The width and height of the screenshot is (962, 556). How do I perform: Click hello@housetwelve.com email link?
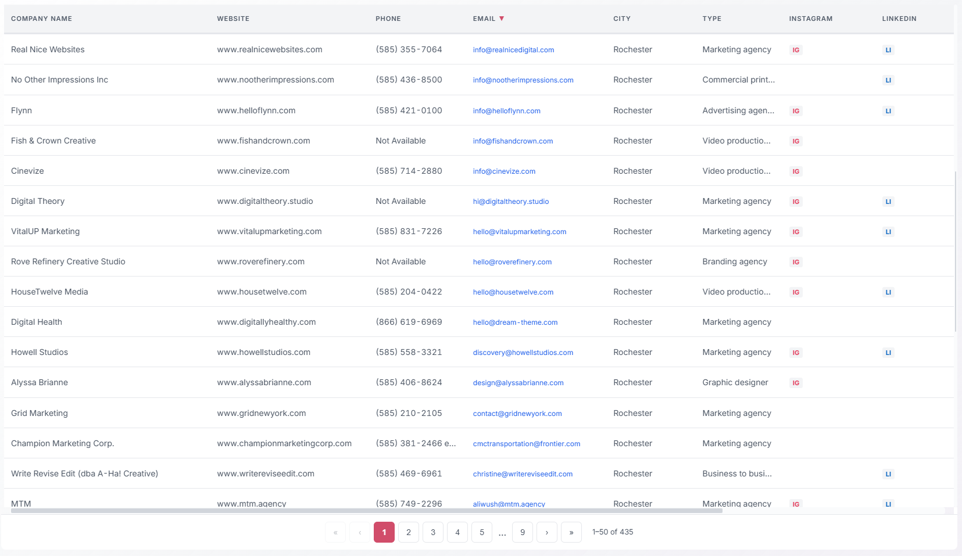coord(513,292)
